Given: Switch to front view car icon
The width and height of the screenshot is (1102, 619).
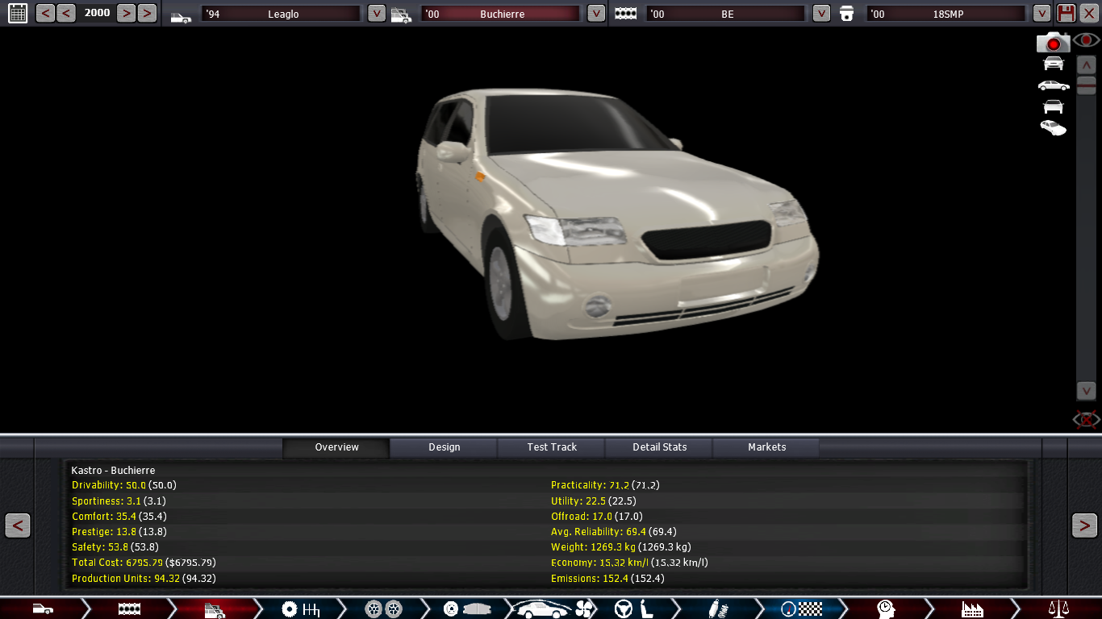Looking at the screenshot, I should pos(1053,64).
